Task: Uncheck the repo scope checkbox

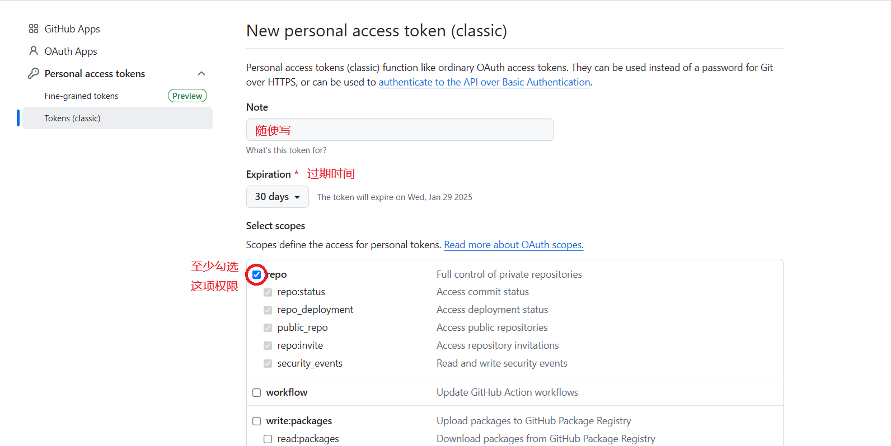Action: pos(256,274)
